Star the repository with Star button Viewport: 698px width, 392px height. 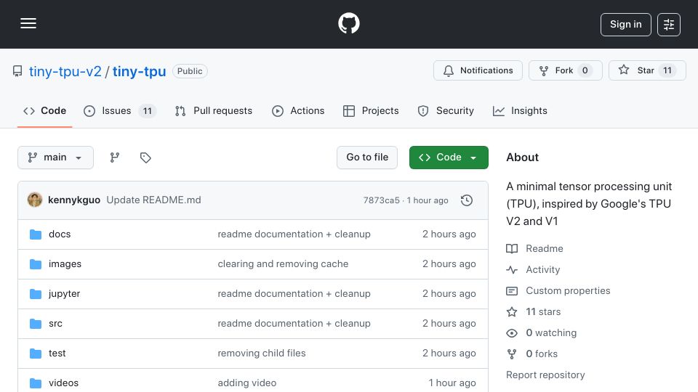pos(647,70)
